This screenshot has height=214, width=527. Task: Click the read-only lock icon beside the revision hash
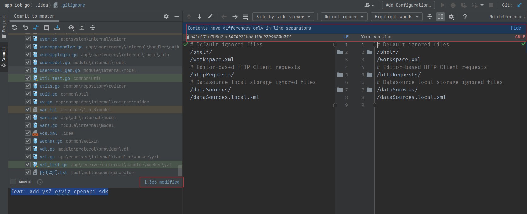(187, 37)
